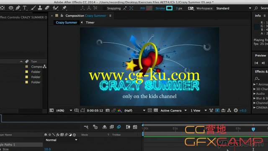Toggle Snapping option in toolbar
This screenshot has height=151, width=268.
click(x=114, y=8)
